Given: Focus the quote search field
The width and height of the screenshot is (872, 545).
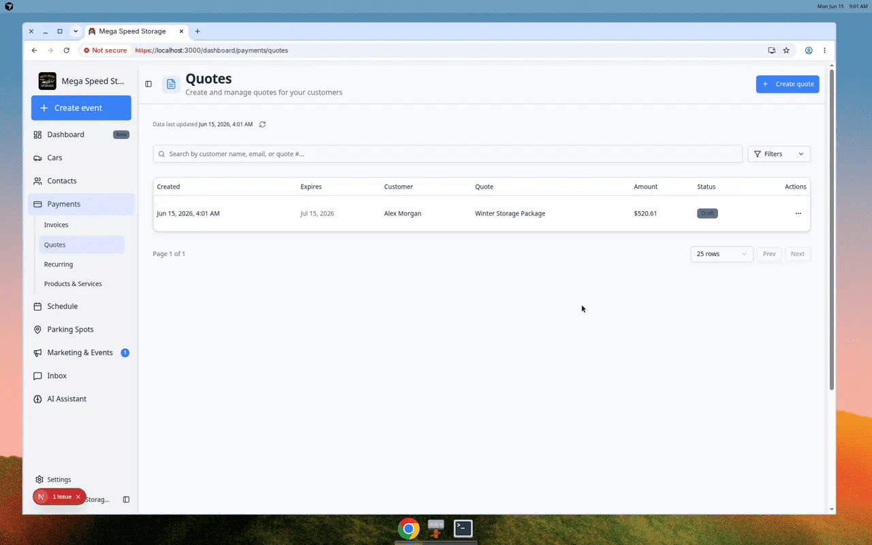Looking at the screenshot, I should pyautogui.click(x=448, y=154).
